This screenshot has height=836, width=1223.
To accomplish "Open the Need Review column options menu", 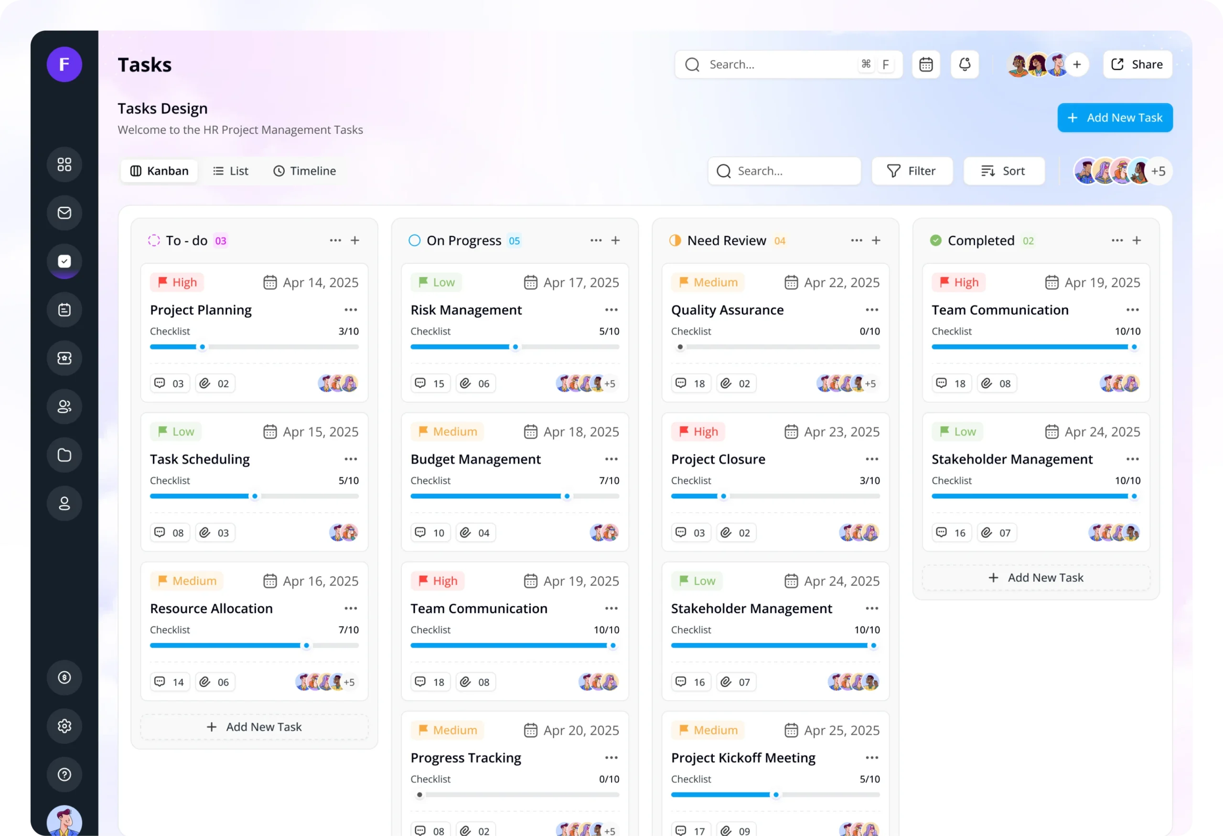I will pos(857,240).
